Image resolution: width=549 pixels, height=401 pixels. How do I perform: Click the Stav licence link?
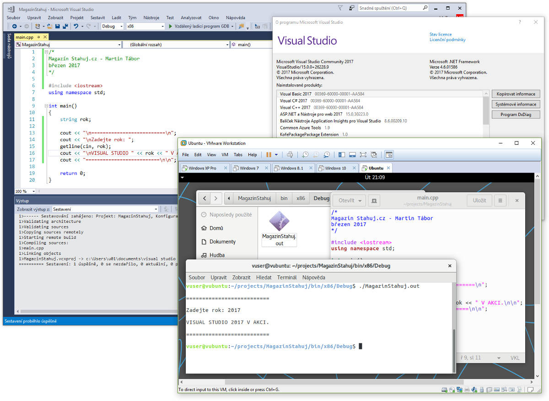coord(441,34)
